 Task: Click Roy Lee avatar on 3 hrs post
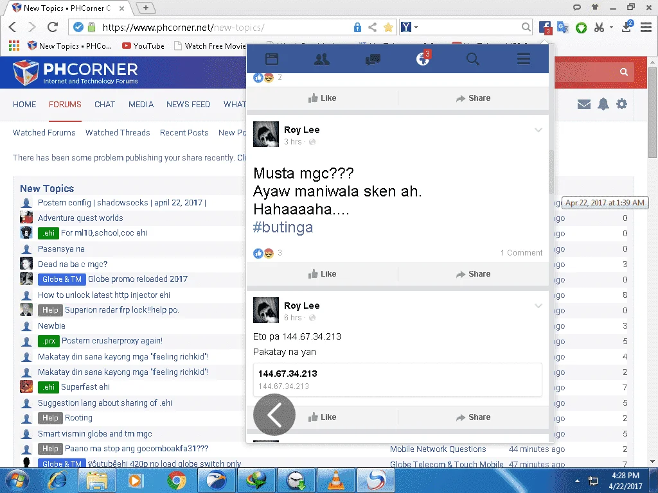[265, 134]
